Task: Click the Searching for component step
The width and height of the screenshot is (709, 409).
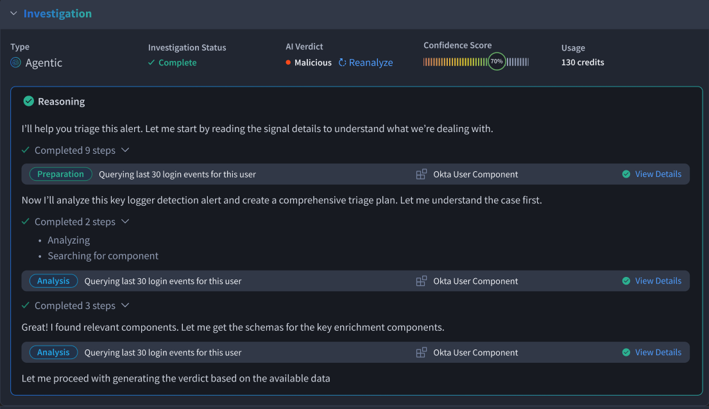Action: coord(103,256)
